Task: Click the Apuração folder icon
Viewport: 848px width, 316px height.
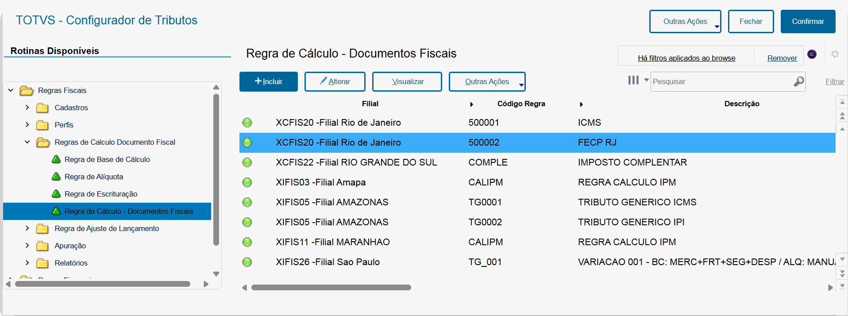Action: tap(42, 246)
